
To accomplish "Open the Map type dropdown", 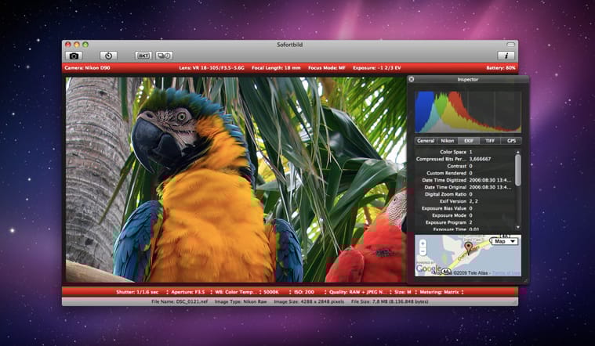I will point(505,241).
